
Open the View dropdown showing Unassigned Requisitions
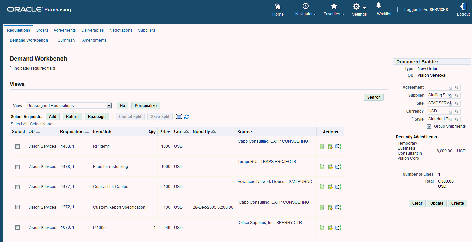click(x=69, y=106)
